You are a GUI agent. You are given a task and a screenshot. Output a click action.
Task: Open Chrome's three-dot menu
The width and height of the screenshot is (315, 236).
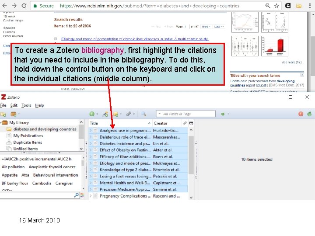point(310,6)
